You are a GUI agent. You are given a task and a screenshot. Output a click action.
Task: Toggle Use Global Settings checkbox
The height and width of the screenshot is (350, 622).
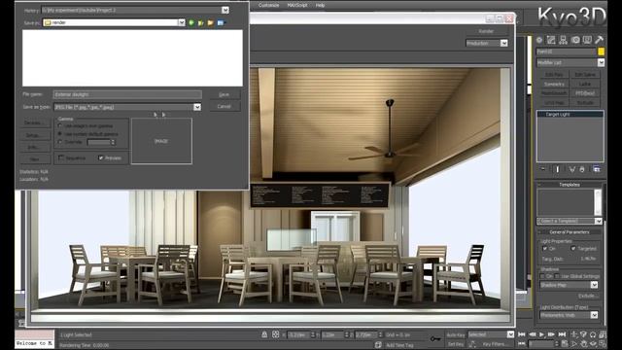click(x=557, y=276)
